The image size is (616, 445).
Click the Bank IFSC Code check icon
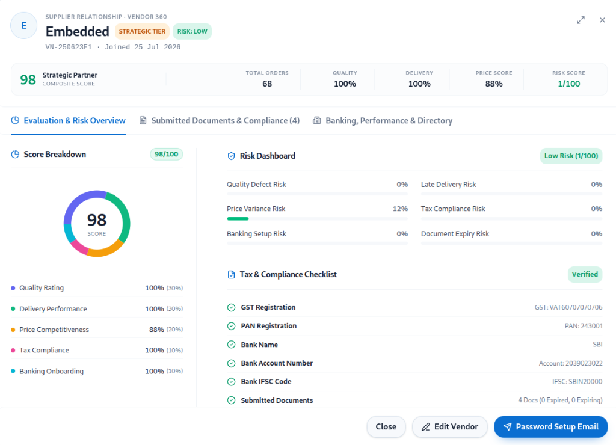(232, 382)
